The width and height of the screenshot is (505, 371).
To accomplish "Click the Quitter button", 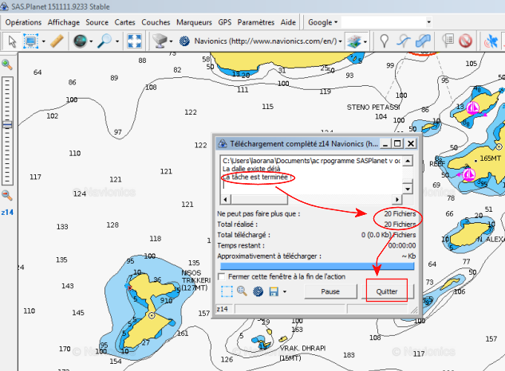I will 387,291.
